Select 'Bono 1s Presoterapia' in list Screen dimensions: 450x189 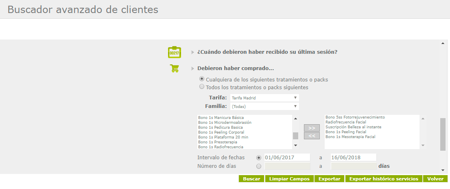pos(218,142)
